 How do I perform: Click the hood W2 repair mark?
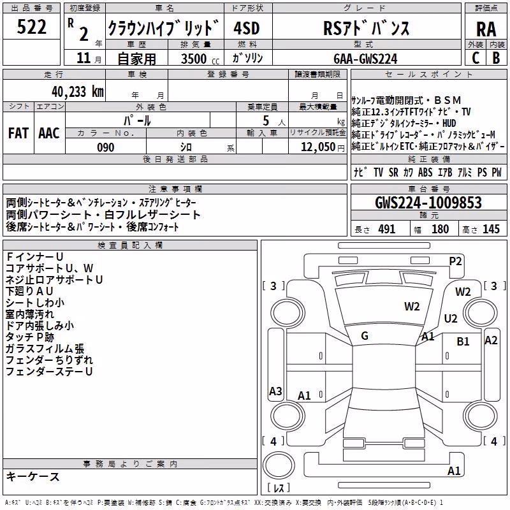(x=412, y=307)
